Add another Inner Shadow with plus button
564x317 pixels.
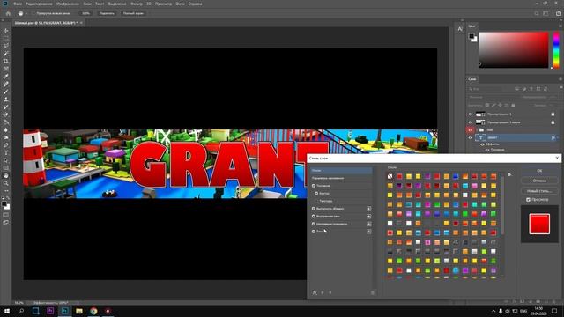(x=368, y=216)
